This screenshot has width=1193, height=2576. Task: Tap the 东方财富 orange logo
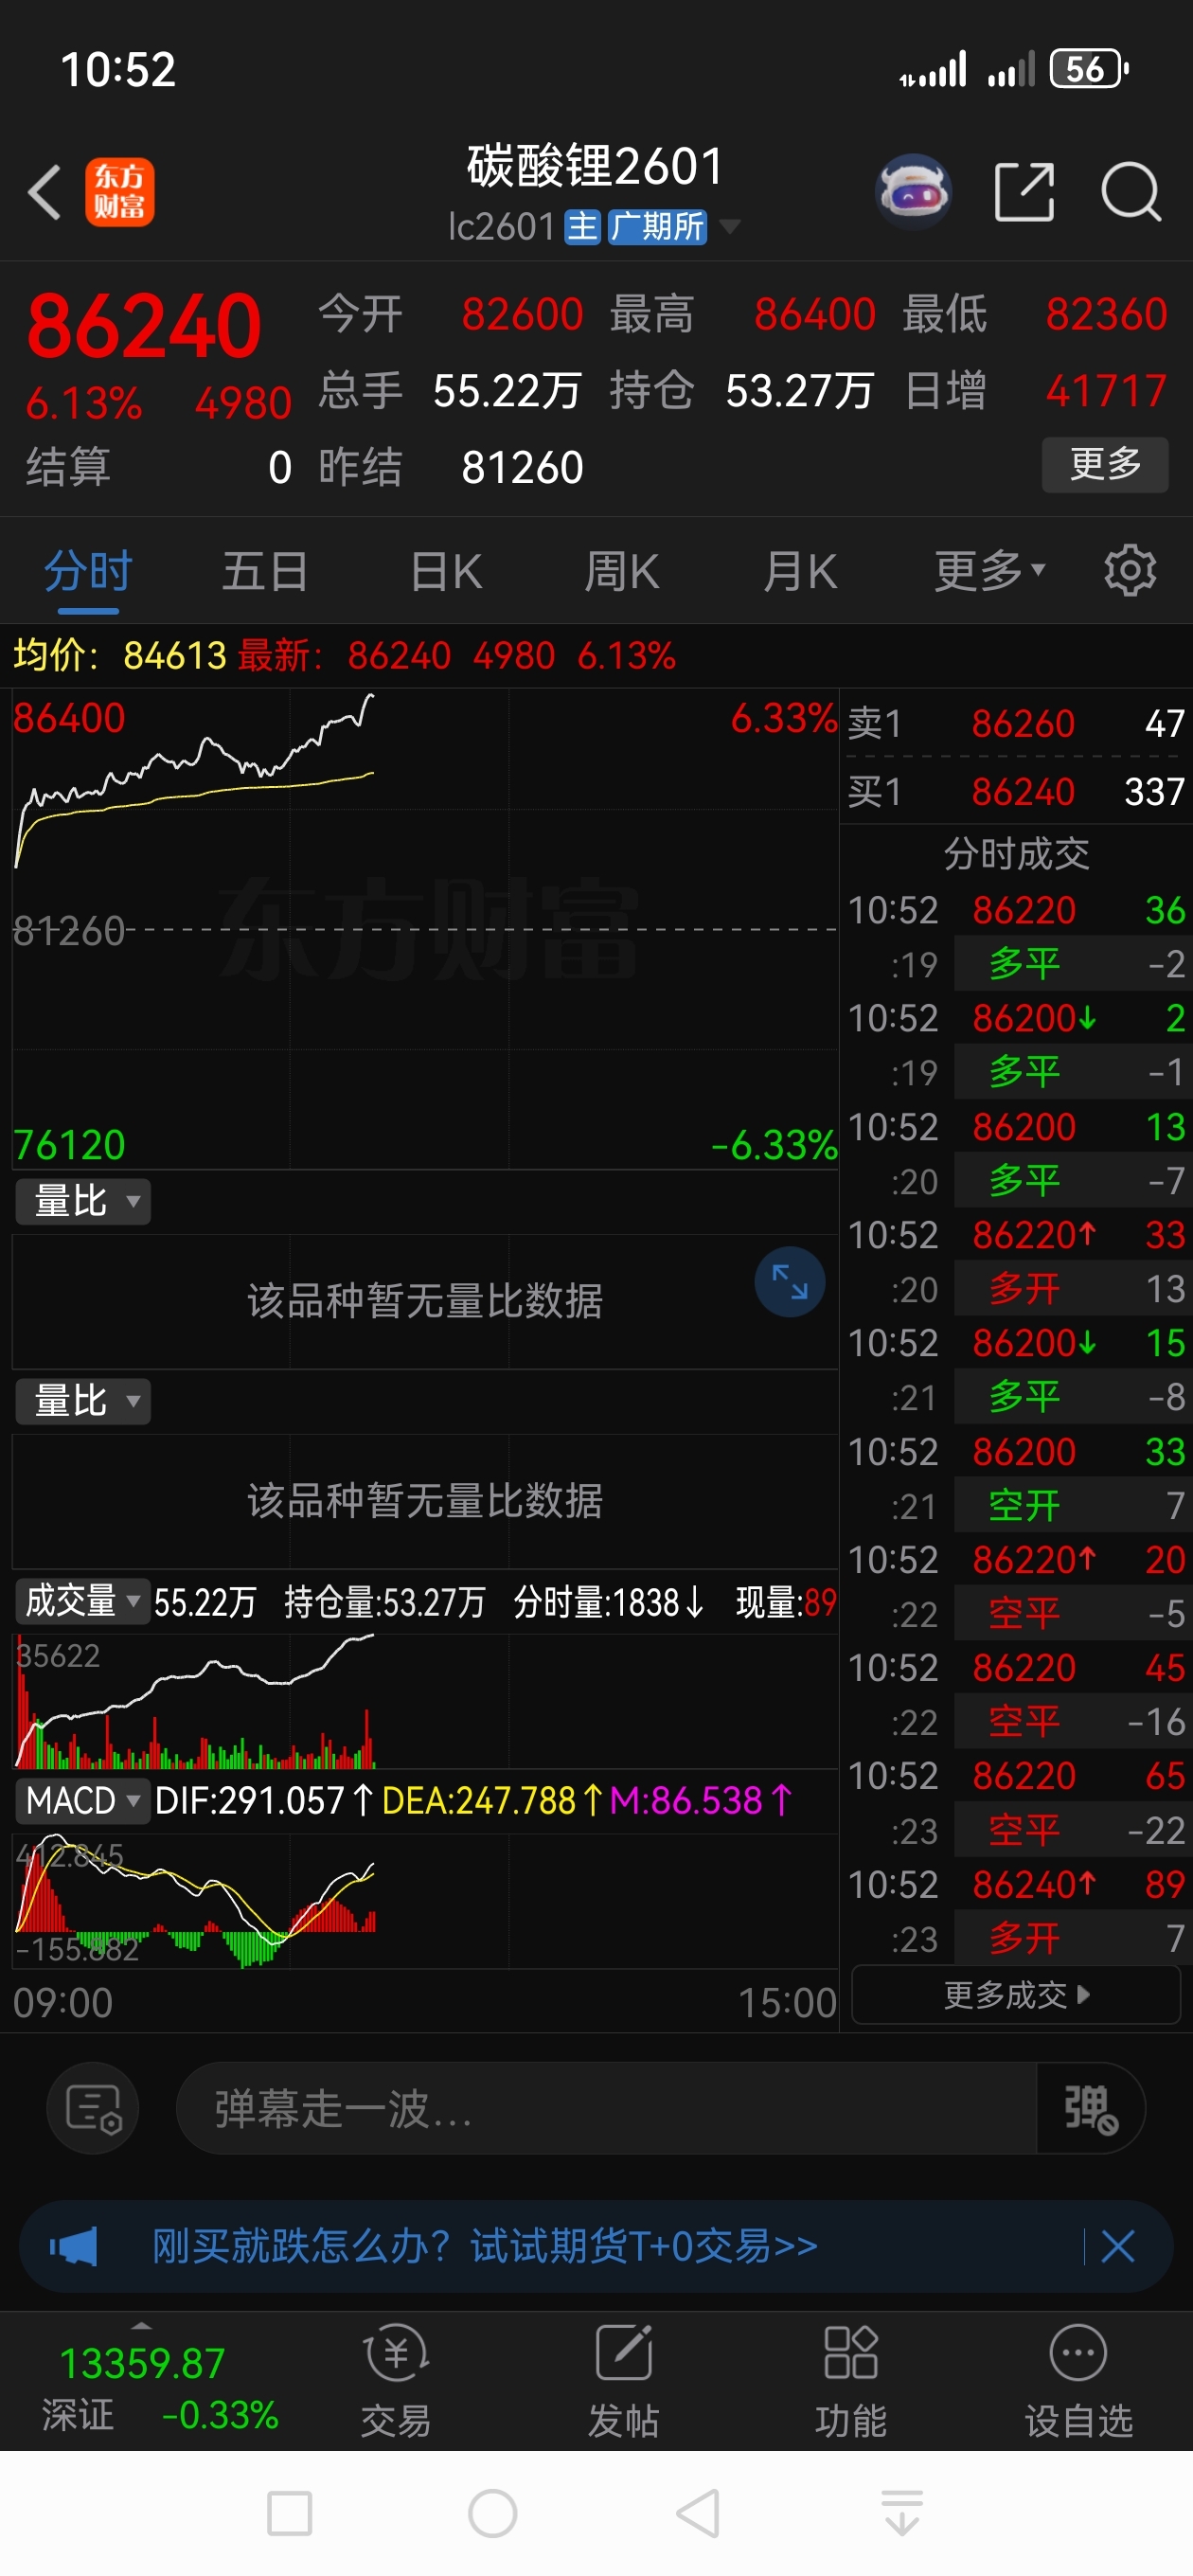[119, 192]
